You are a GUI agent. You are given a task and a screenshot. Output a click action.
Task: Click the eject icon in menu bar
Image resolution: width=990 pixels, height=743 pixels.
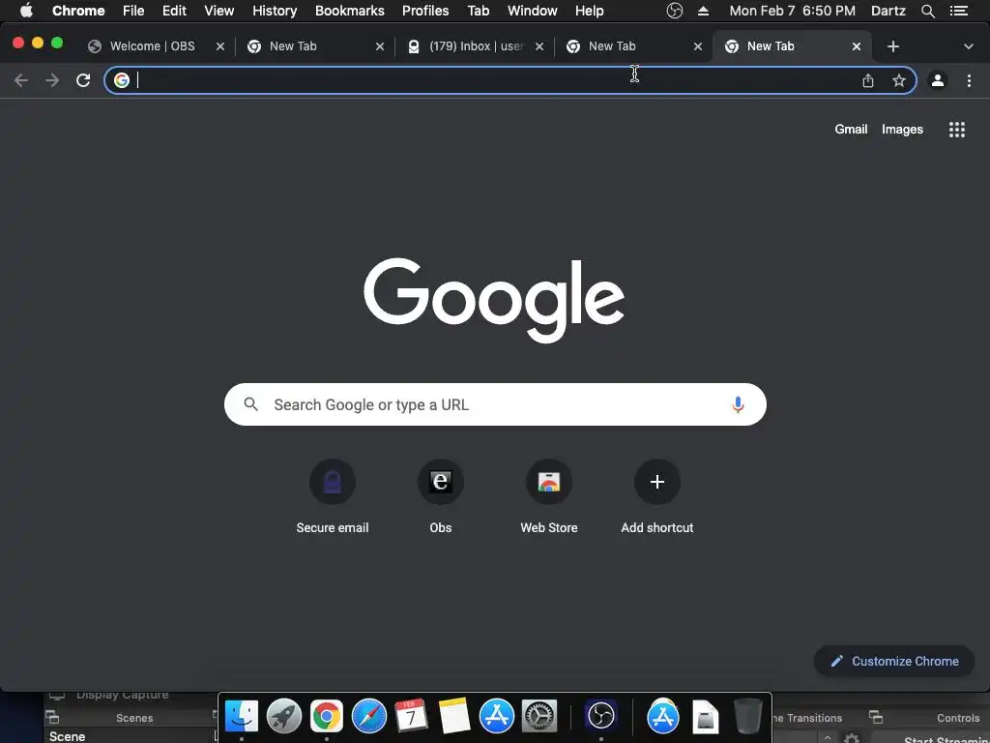click(x=704, y=11)
